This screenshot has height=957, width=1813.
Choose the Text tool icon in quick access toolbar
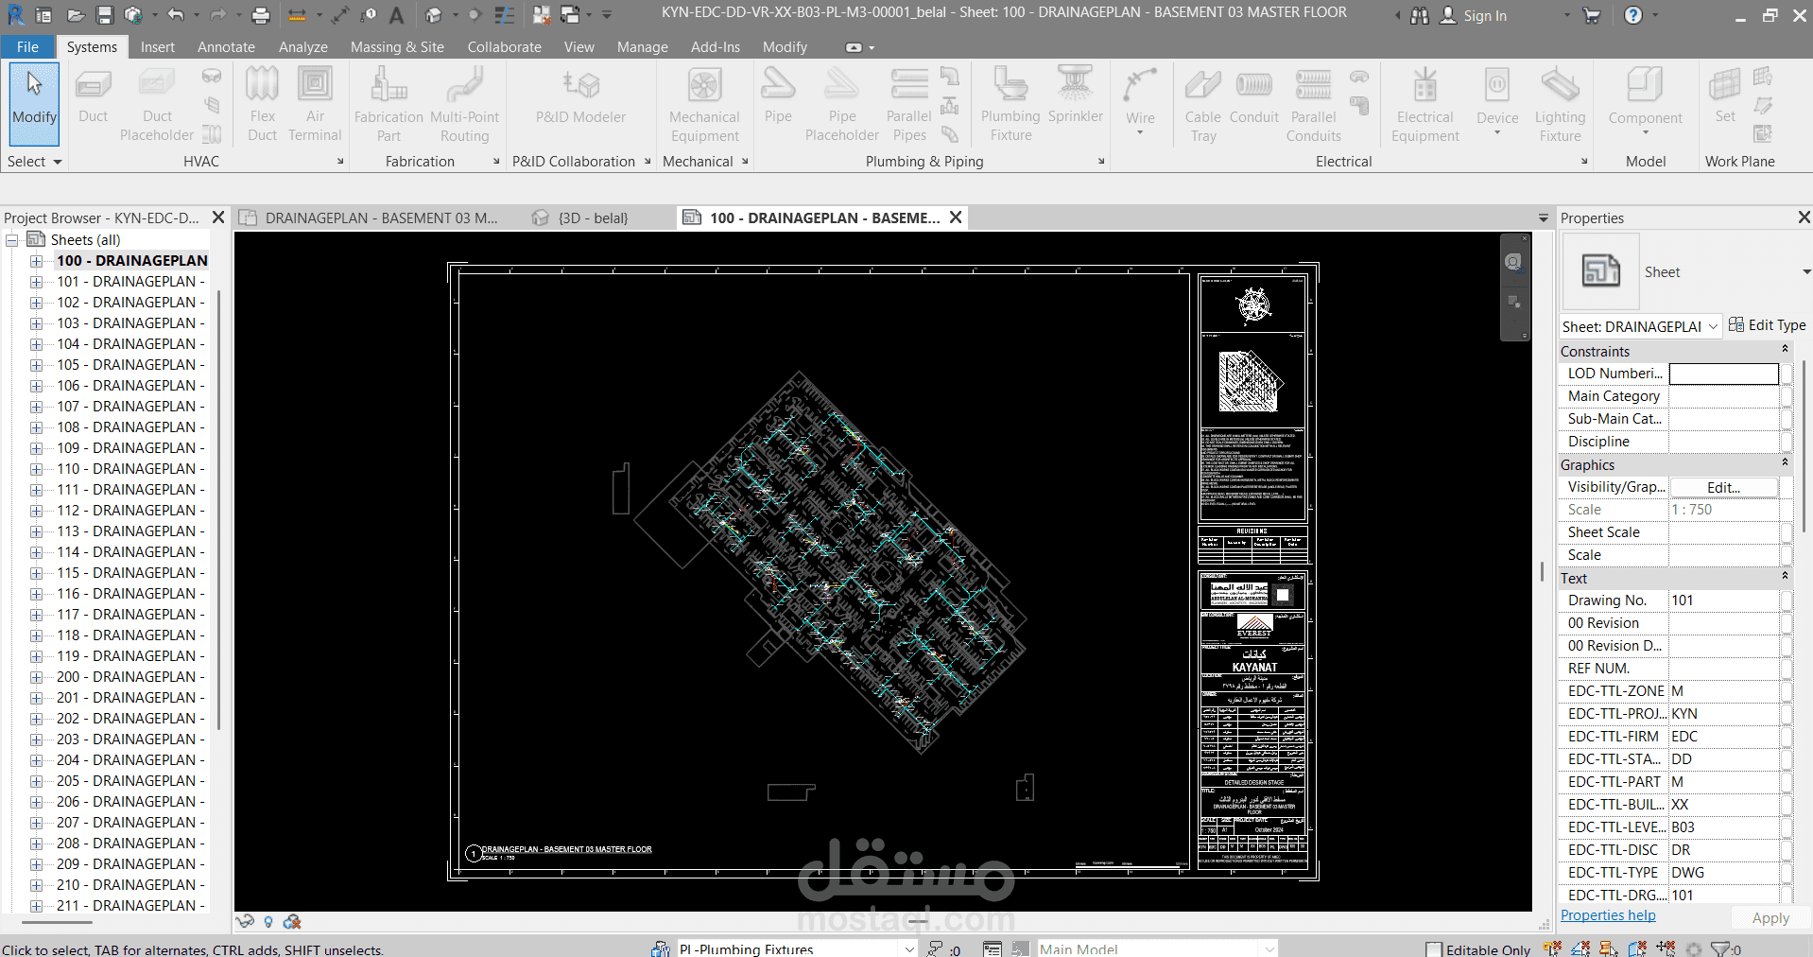[x=396, y=15]
